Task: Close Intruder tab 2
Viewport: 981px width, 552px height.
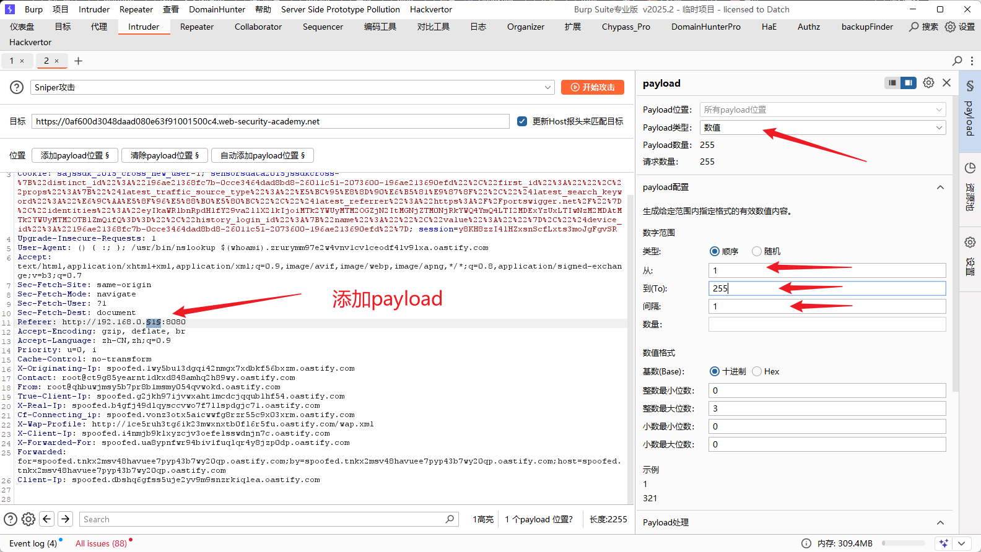Action: click(x=57, y=61)
